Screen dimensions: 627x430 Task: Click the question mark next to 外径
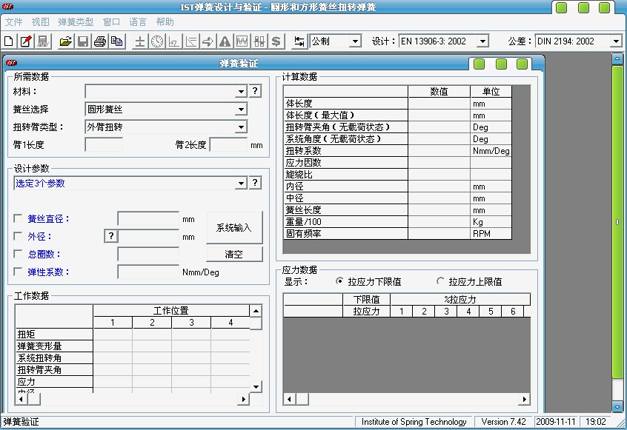pos(110,236)
